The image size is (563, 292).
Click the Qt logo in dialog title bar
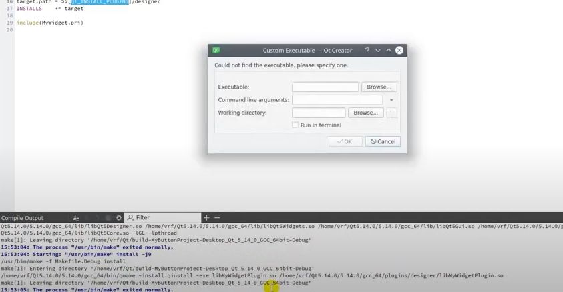coord(216,51)
